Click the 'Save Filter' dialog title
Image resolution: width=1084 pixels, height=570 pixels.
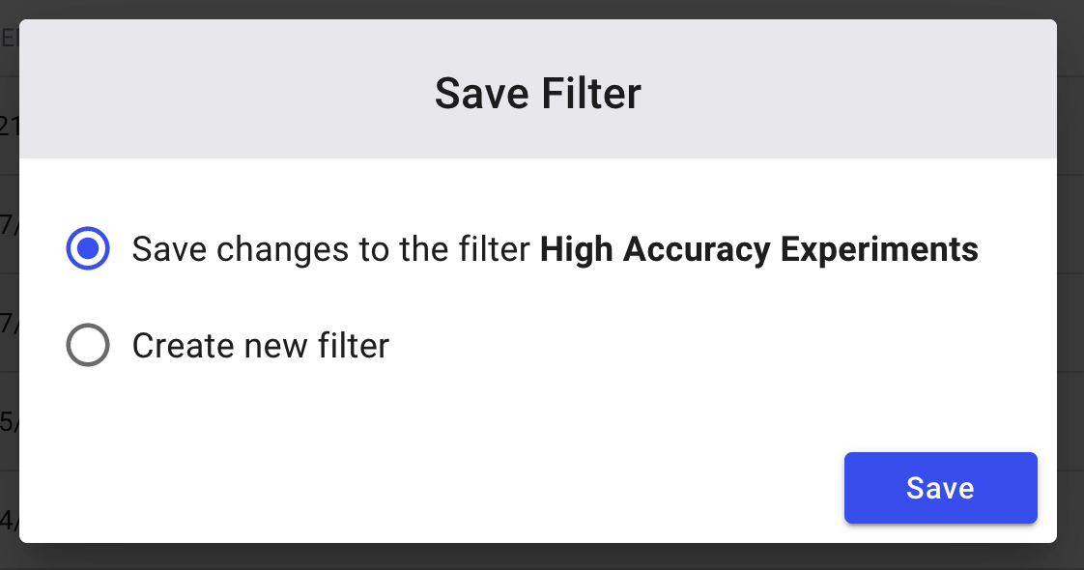coord(538,94)
